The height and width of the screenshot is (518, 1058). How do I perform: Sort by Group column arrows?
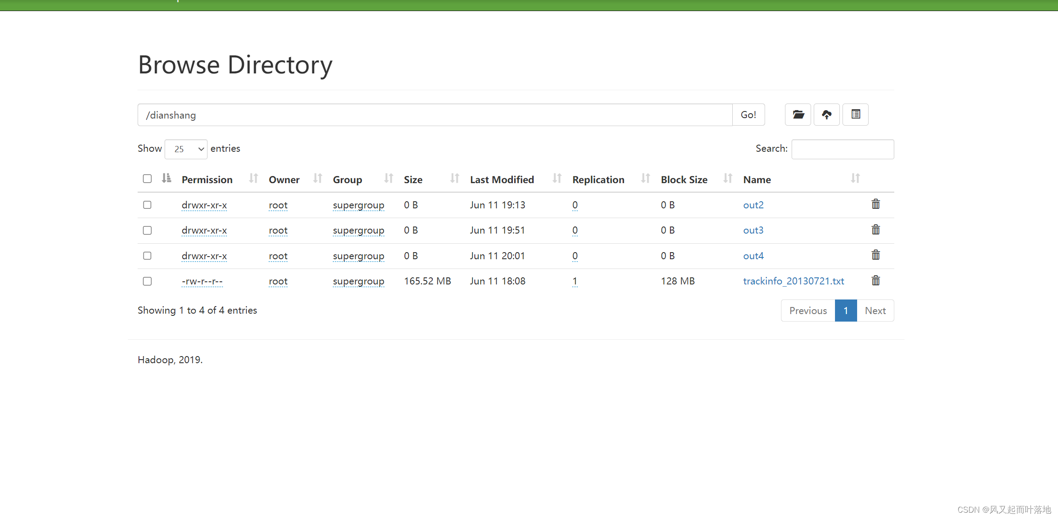pyautogui.click(x=389, y=178)
